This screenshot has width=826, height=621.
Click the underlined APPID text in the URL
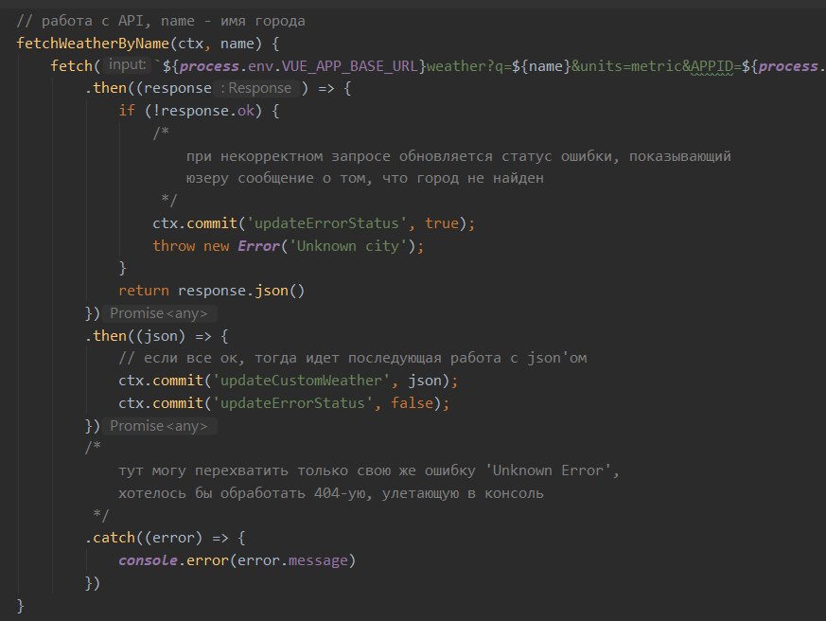click(x=712, y=66)
